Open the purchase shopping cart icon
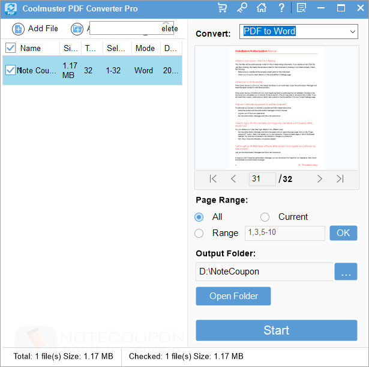The width and height of the screenshot is (369, 367). tap(223, 8)
